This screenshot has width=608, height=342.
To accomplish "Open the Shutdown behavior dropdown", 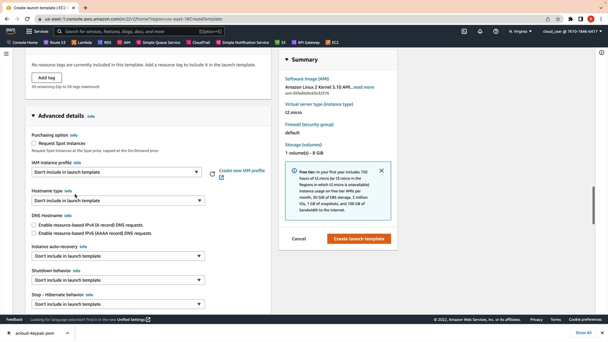I will (118, 280).
